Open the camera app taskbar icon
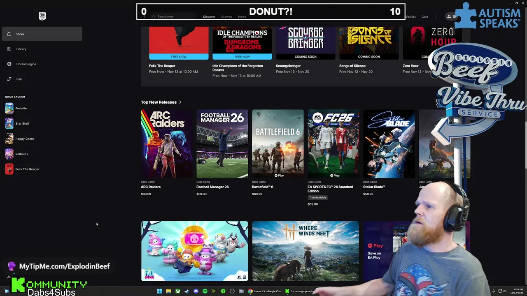 click(x=241, y=291)
